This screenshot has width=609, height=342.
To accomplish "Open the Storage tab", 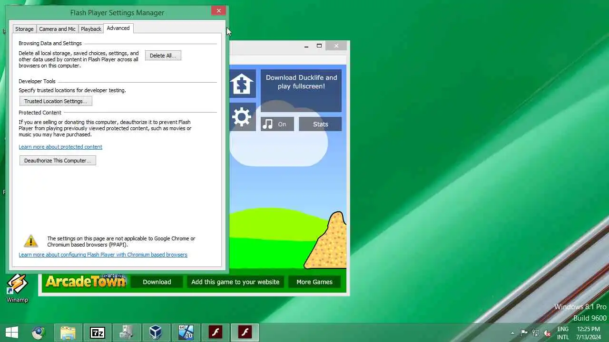I will 24,29.
